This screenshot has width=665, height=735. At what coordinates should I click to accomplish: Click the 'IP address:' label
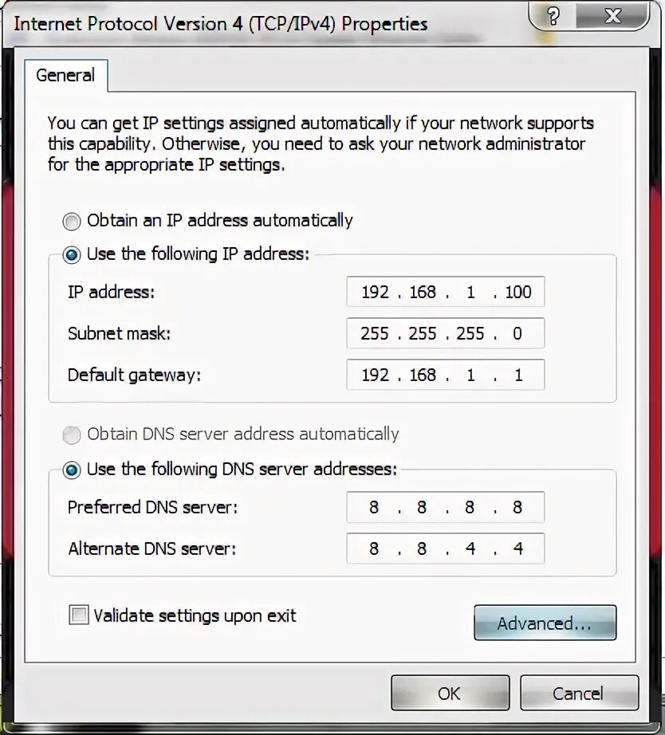(x=111, y=292)
